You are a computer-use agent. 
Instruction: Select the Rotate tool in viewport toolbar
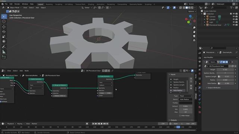(4, 32)
